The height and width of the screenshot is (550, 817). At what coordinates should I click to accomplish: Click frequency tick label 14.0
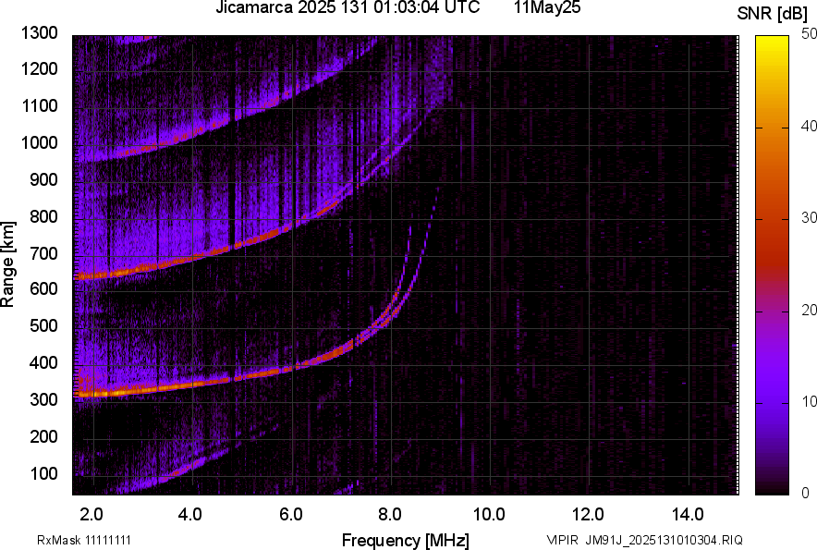(688, 515)
